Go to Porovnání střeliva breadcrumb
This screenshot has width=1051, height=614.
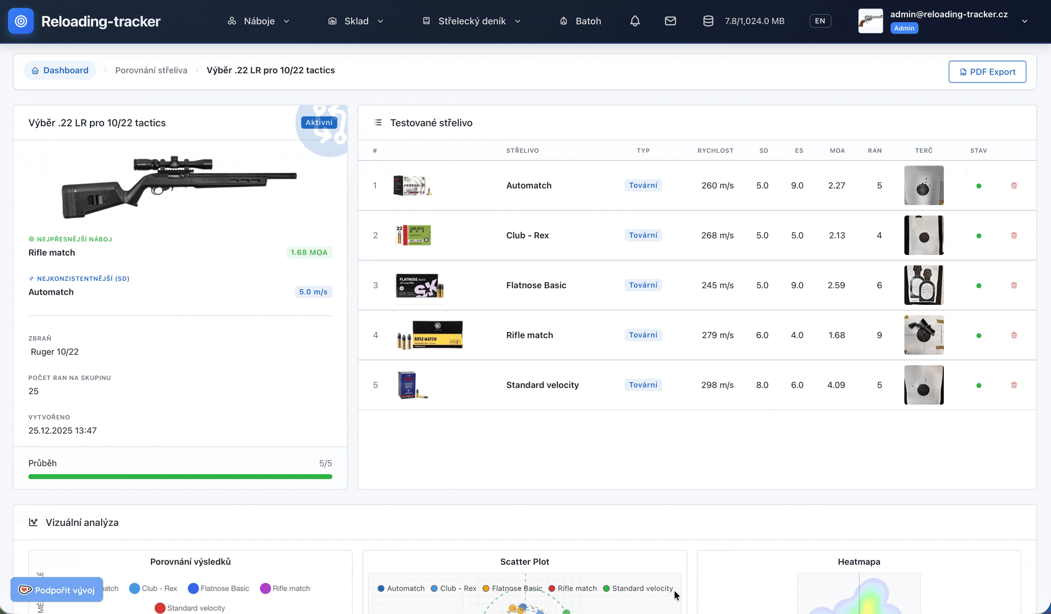click(x=151, y=70)
